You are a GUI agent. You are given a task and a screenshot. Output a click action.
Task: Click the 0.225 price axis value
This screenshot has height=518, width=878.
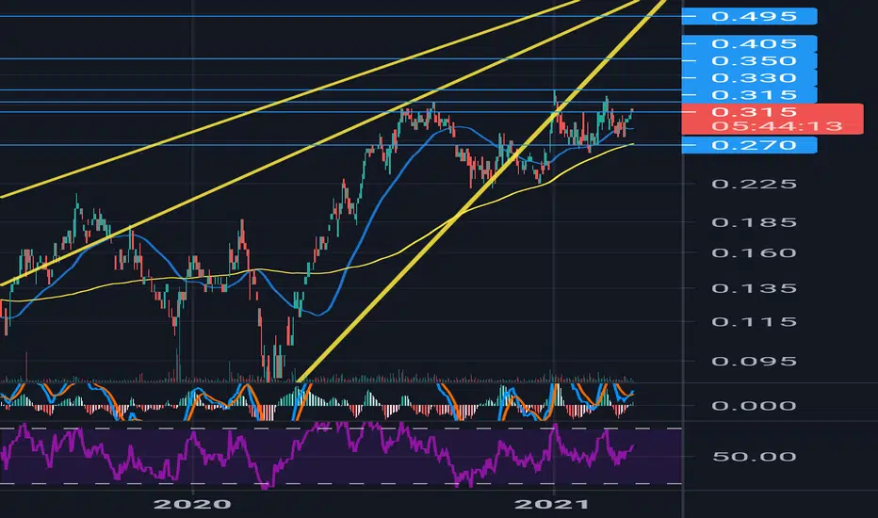(754, 184)
